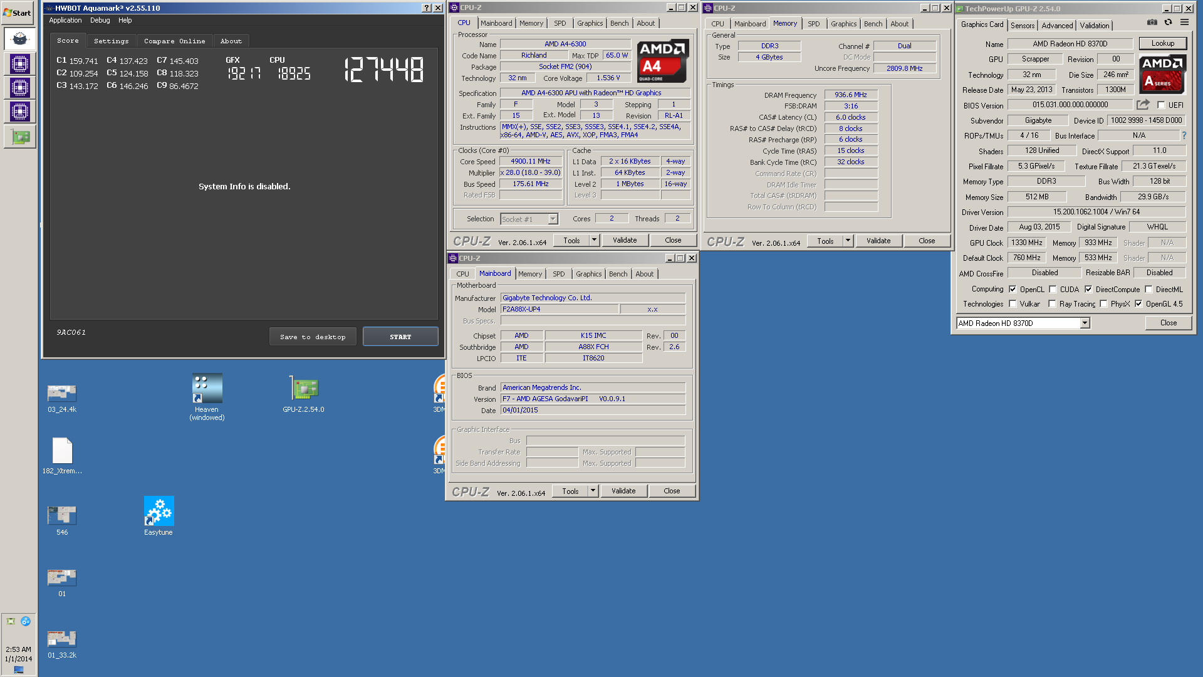Switch to GPU-Z Advanced tab
This screenshot has width=1203, height=677.
1057,26
